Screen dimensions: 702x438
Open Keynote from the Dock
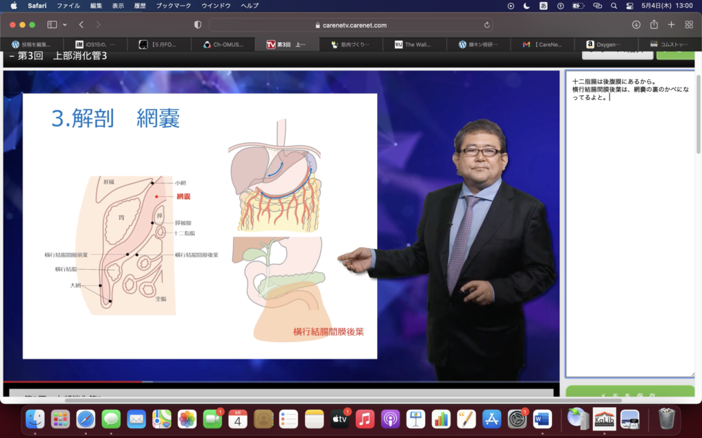point(416,418)
